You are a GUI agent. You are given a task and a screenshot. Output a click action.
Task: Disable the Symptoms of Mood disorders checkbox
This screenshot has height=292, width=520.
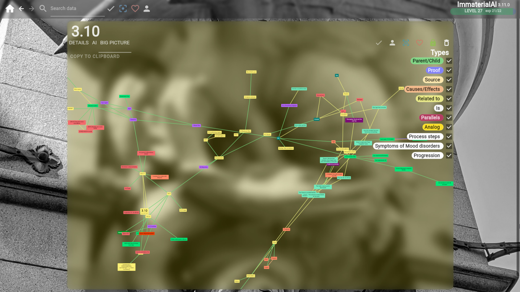[x=449, y=146]
